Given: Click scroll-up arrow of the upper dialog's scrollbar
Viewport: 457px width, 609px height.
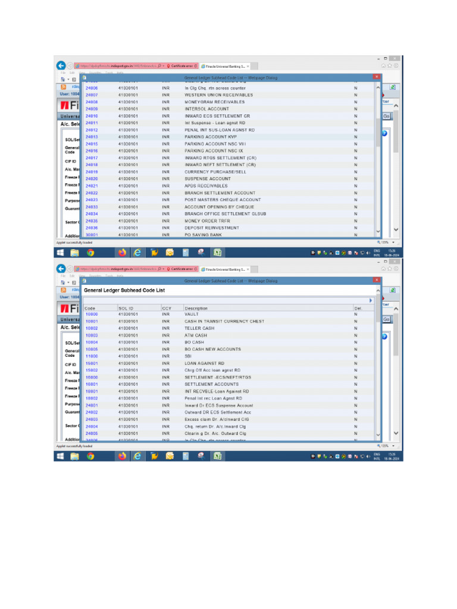Looking at the screenshot, I should 378,88.
